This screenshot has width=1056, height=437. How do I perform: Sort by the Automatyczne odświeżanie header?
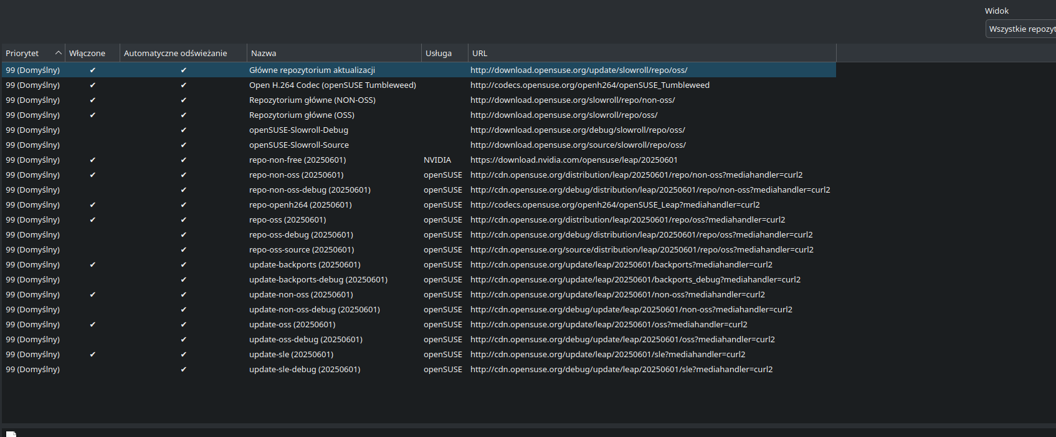point(183,53)
